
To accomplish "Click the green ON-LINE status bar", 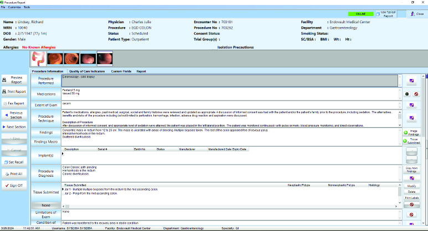I will (x=360, y=13).
